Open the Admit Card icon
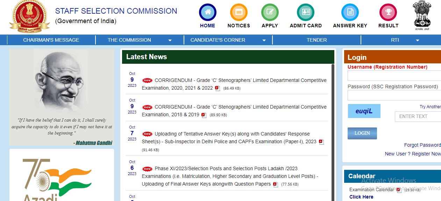Screen dimensions: 441x201 click(305, 13)
